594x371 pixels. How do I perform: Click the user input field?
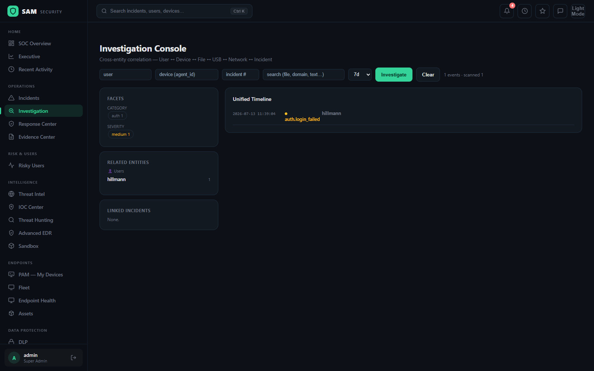click(125, 75)
